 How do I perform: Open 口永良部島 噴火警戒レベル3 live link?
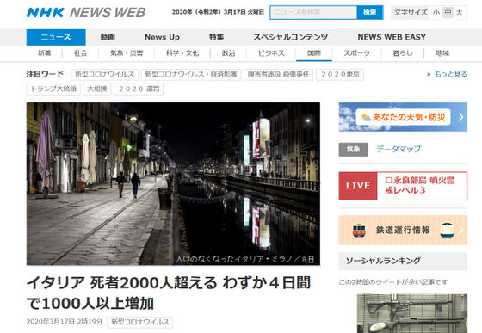coord(420,186)
